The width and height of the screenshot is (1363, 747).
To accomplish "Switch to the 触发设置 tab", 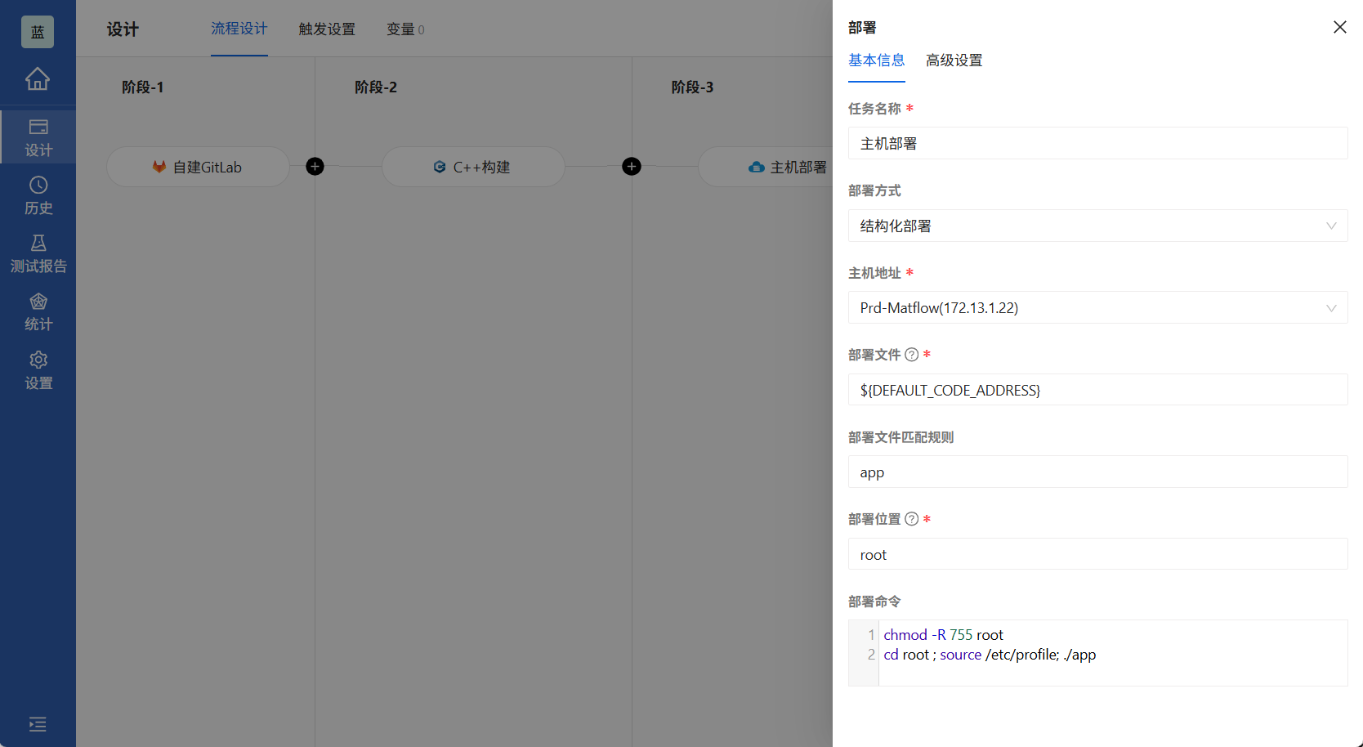I will (327, 29).
